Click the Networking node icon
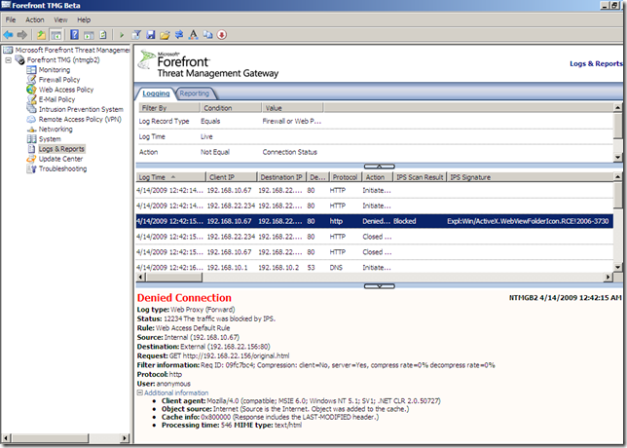This screenshot has width=627, height=448. coord(31,130)
